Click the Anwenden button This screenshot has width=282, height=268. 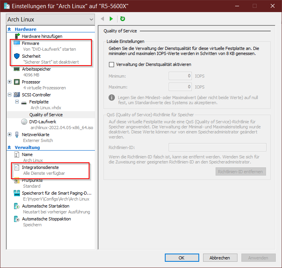pyautogui.click(x=259, y=258)
